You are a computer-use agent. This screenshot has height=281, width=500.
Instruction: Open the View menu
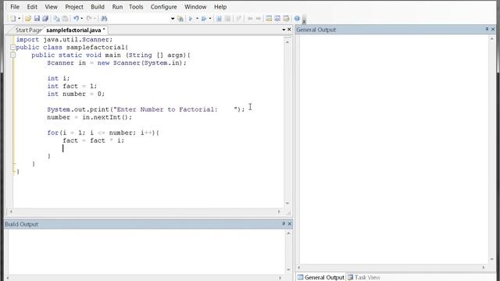(x=51, y=7)
